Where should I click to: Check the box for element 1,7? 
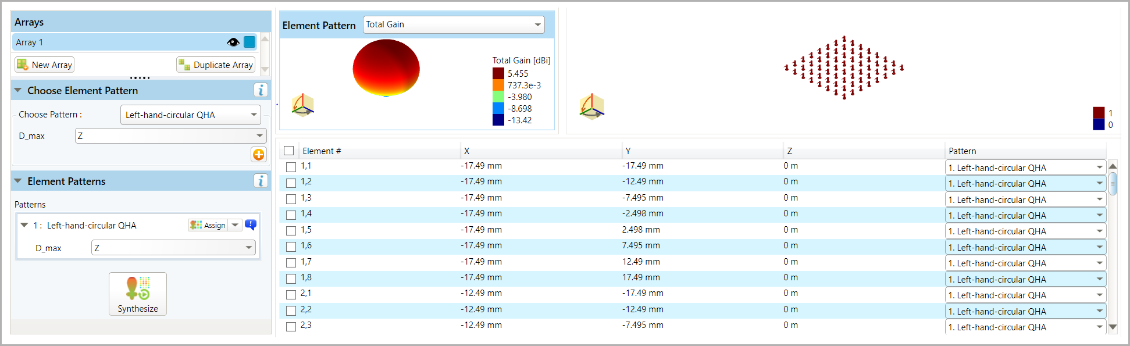coord(291,263)
